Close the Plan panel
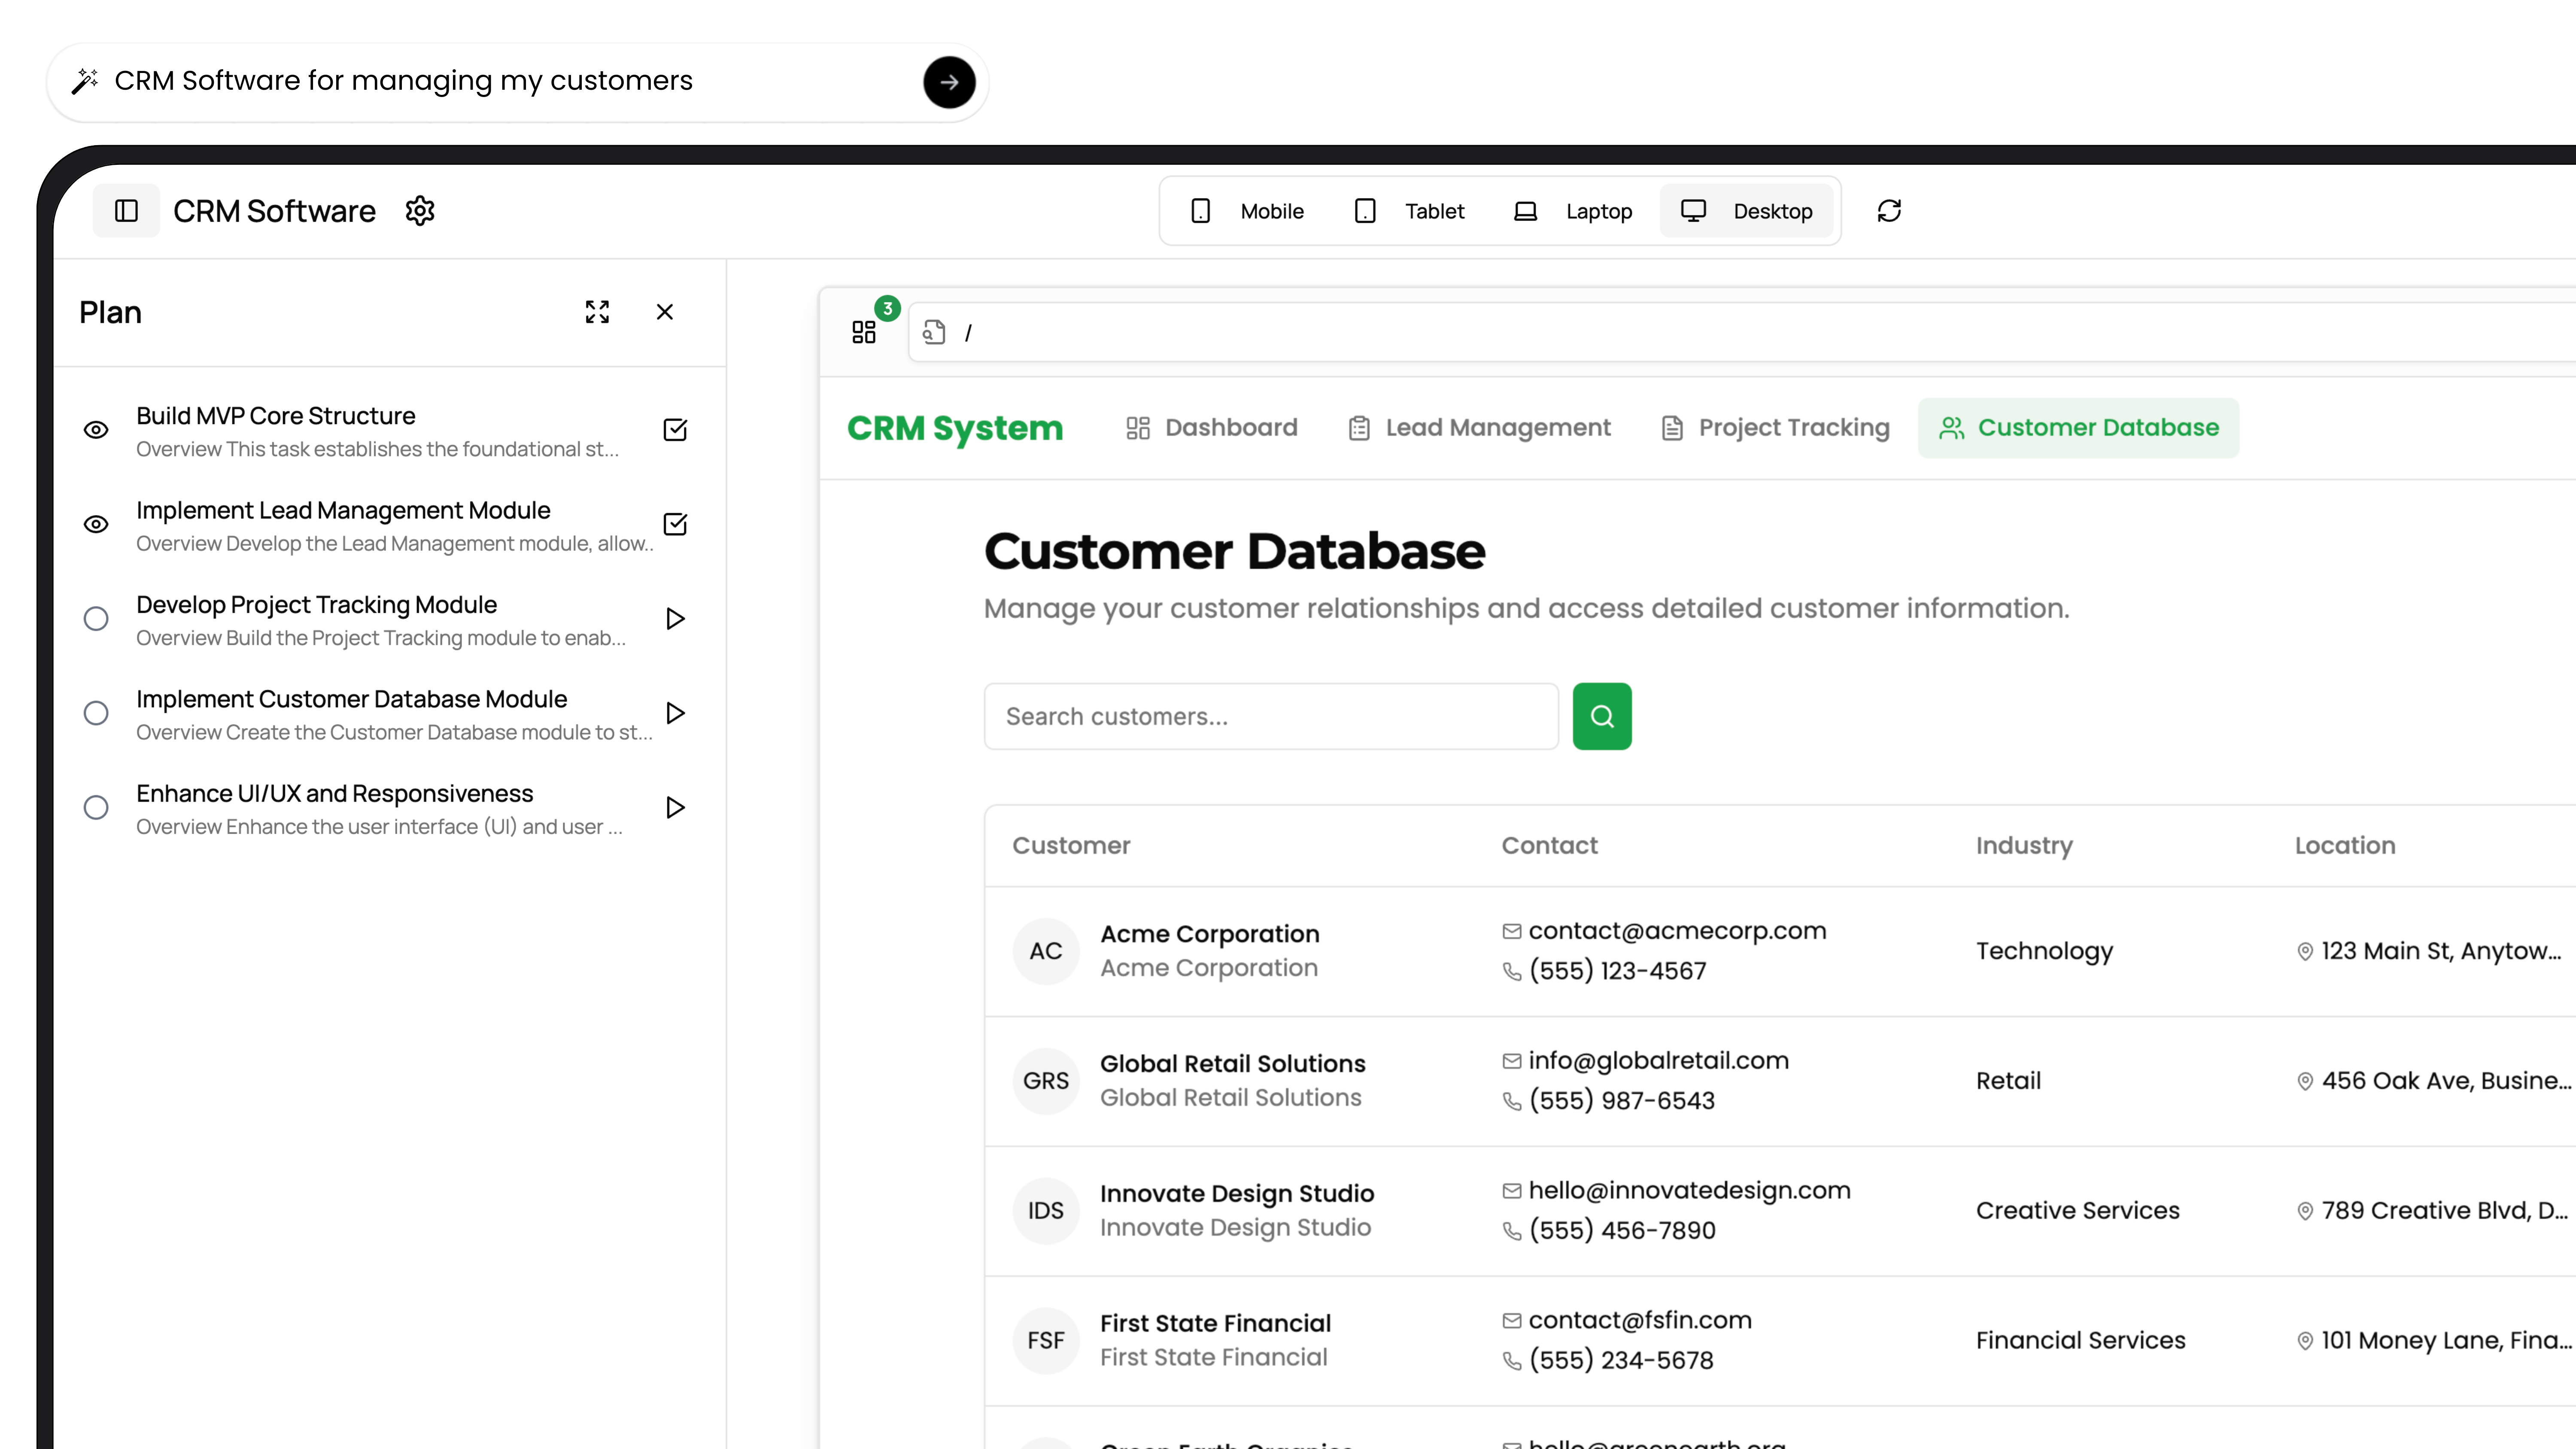The image size is (2576, 1449). point(665,312)
